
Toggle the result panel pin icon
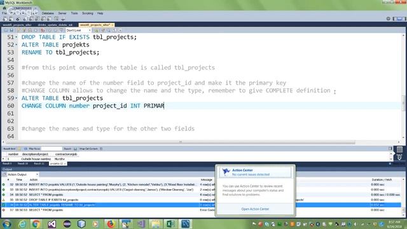390,148
